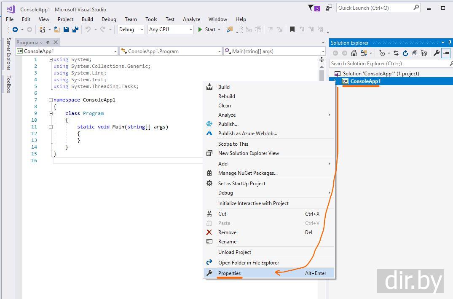453x299 pixels.
Task: Open the Server Explorer side tab
Action: point(8,54)
